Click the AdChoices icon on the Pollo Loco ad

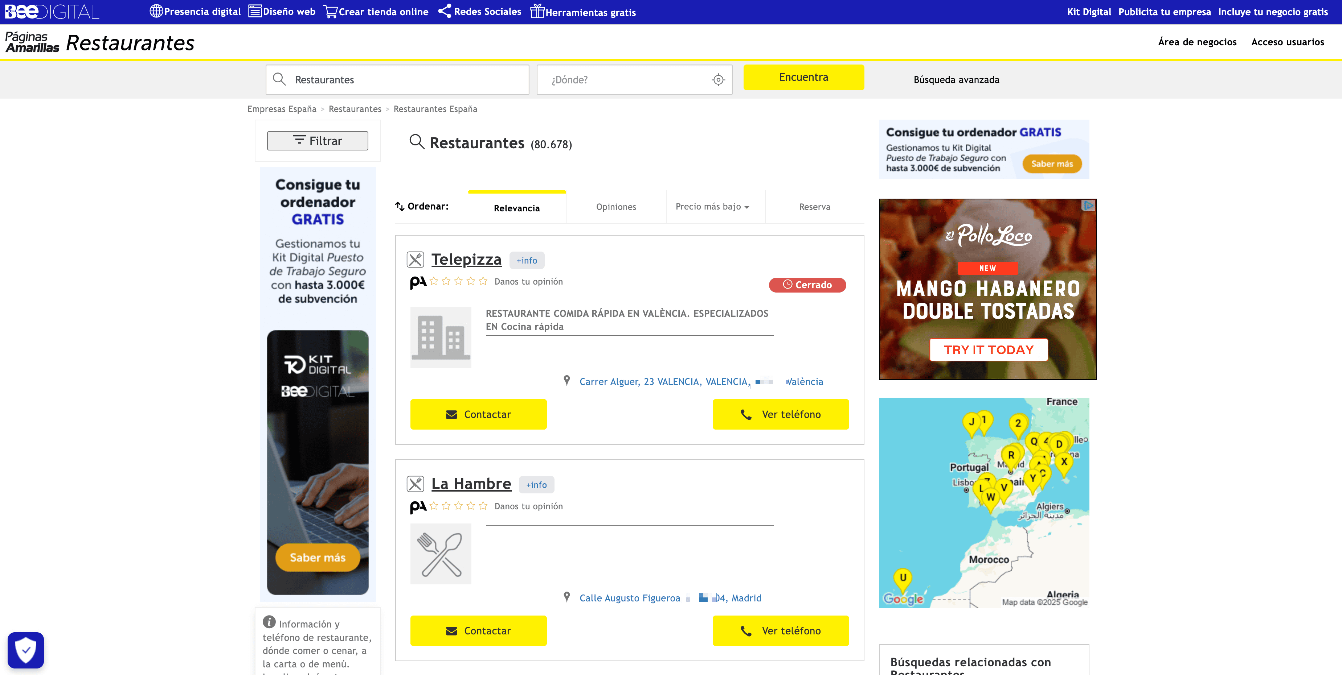pyautogui.click(x=1088, y=206)
